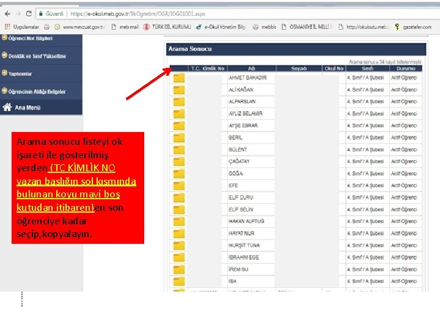
Task: Open the folder icon for EFE
Action: (178, 186)
